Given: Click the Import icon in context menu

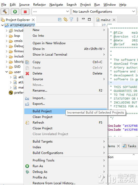Looking at the screenshot, I should (x=27, y=98).
